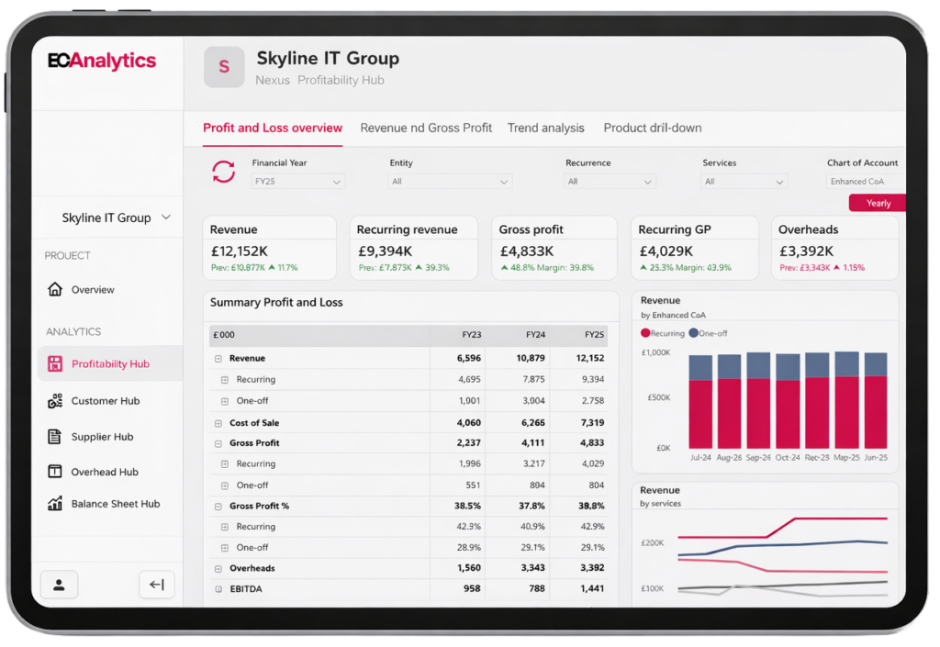Switch to the Trend analysis tab
The width and height of the screenshot is (940, 647).
pyautogui.click(x=545, y=128)
